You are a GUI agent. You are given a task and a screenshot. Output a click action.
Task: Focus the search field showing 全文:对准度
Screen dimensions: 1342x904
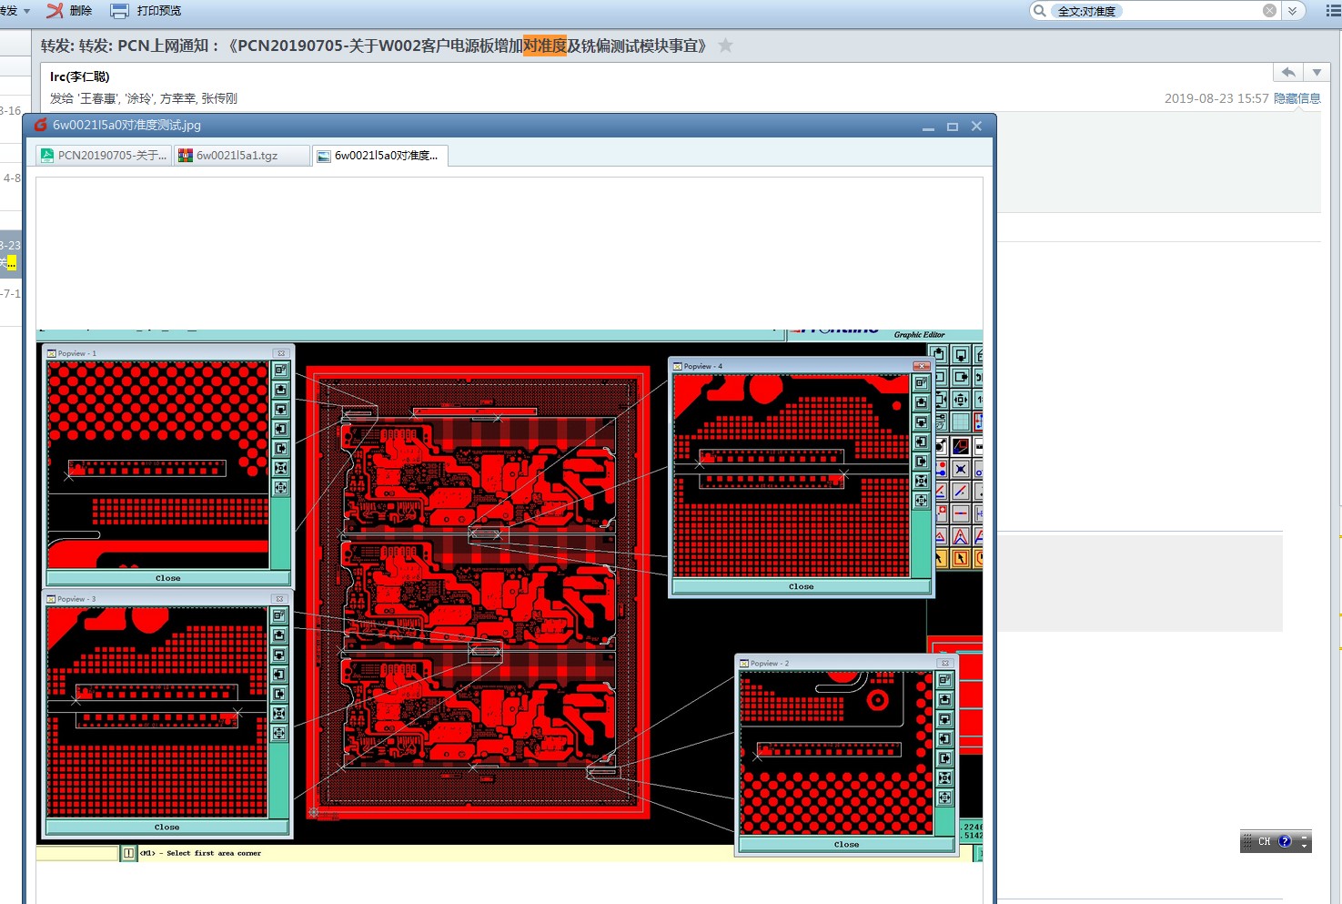(1155, 11)
